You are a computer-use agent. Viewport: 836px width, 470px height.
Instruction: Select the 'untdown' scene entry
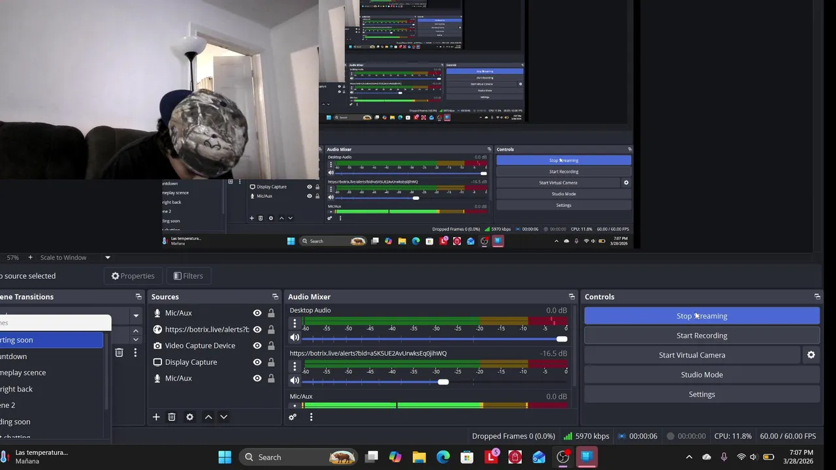(52, 356)
